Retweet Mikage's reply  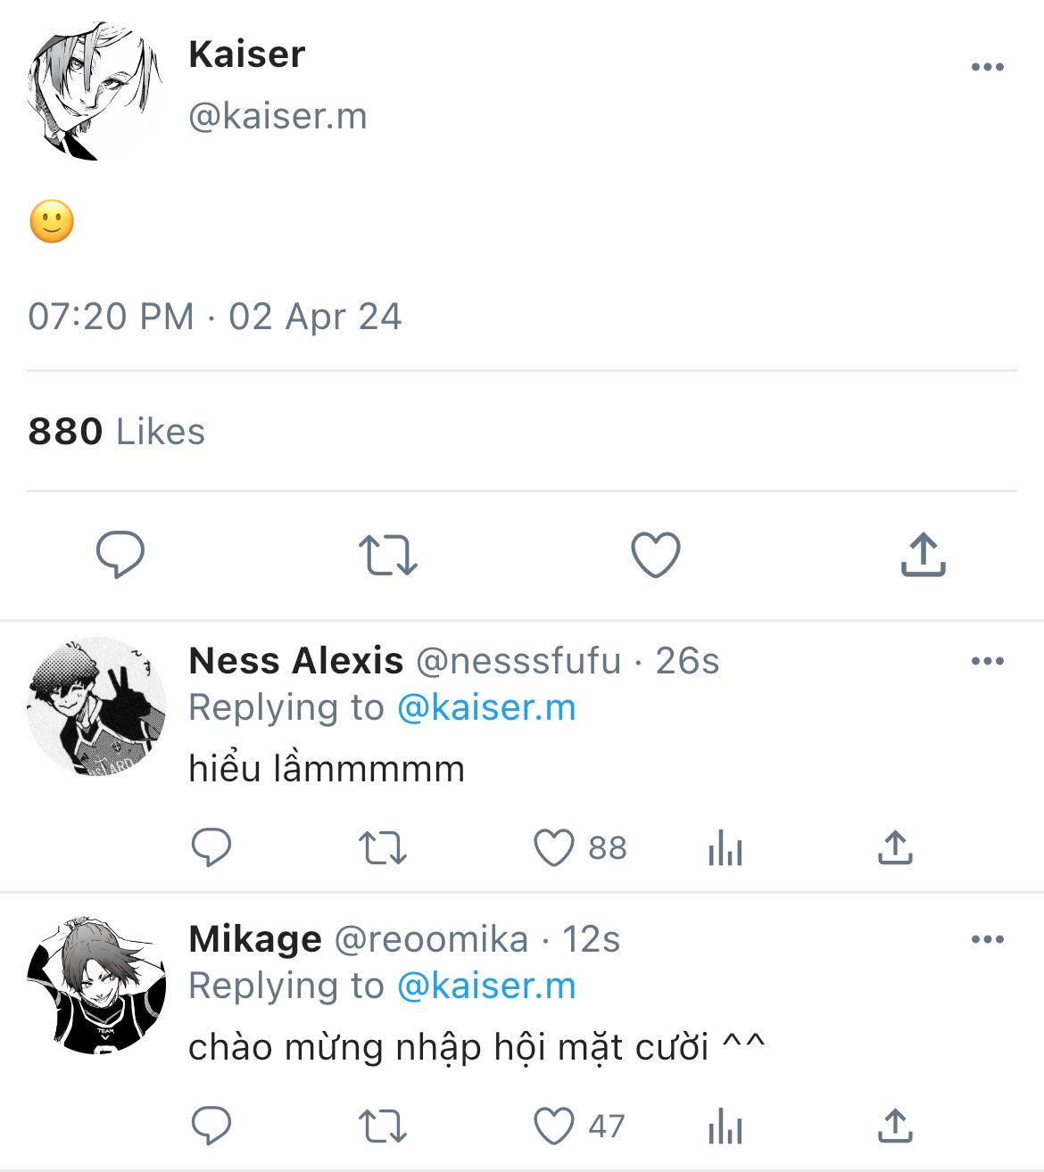[382, 1126]
